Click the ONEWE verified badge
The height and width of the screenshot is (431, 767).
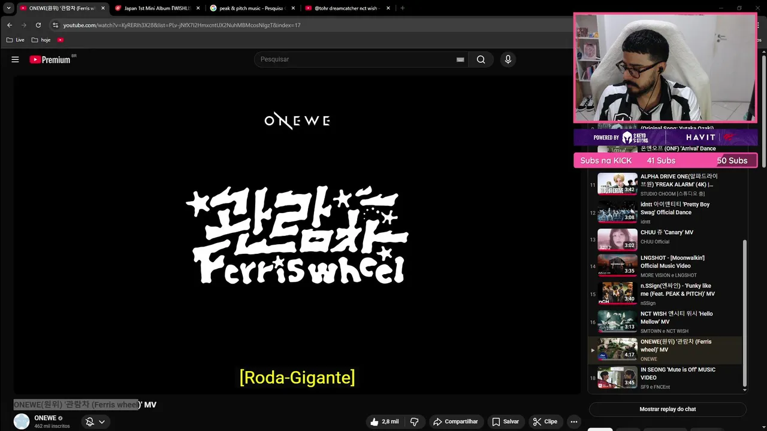click(x=60, y=418)
